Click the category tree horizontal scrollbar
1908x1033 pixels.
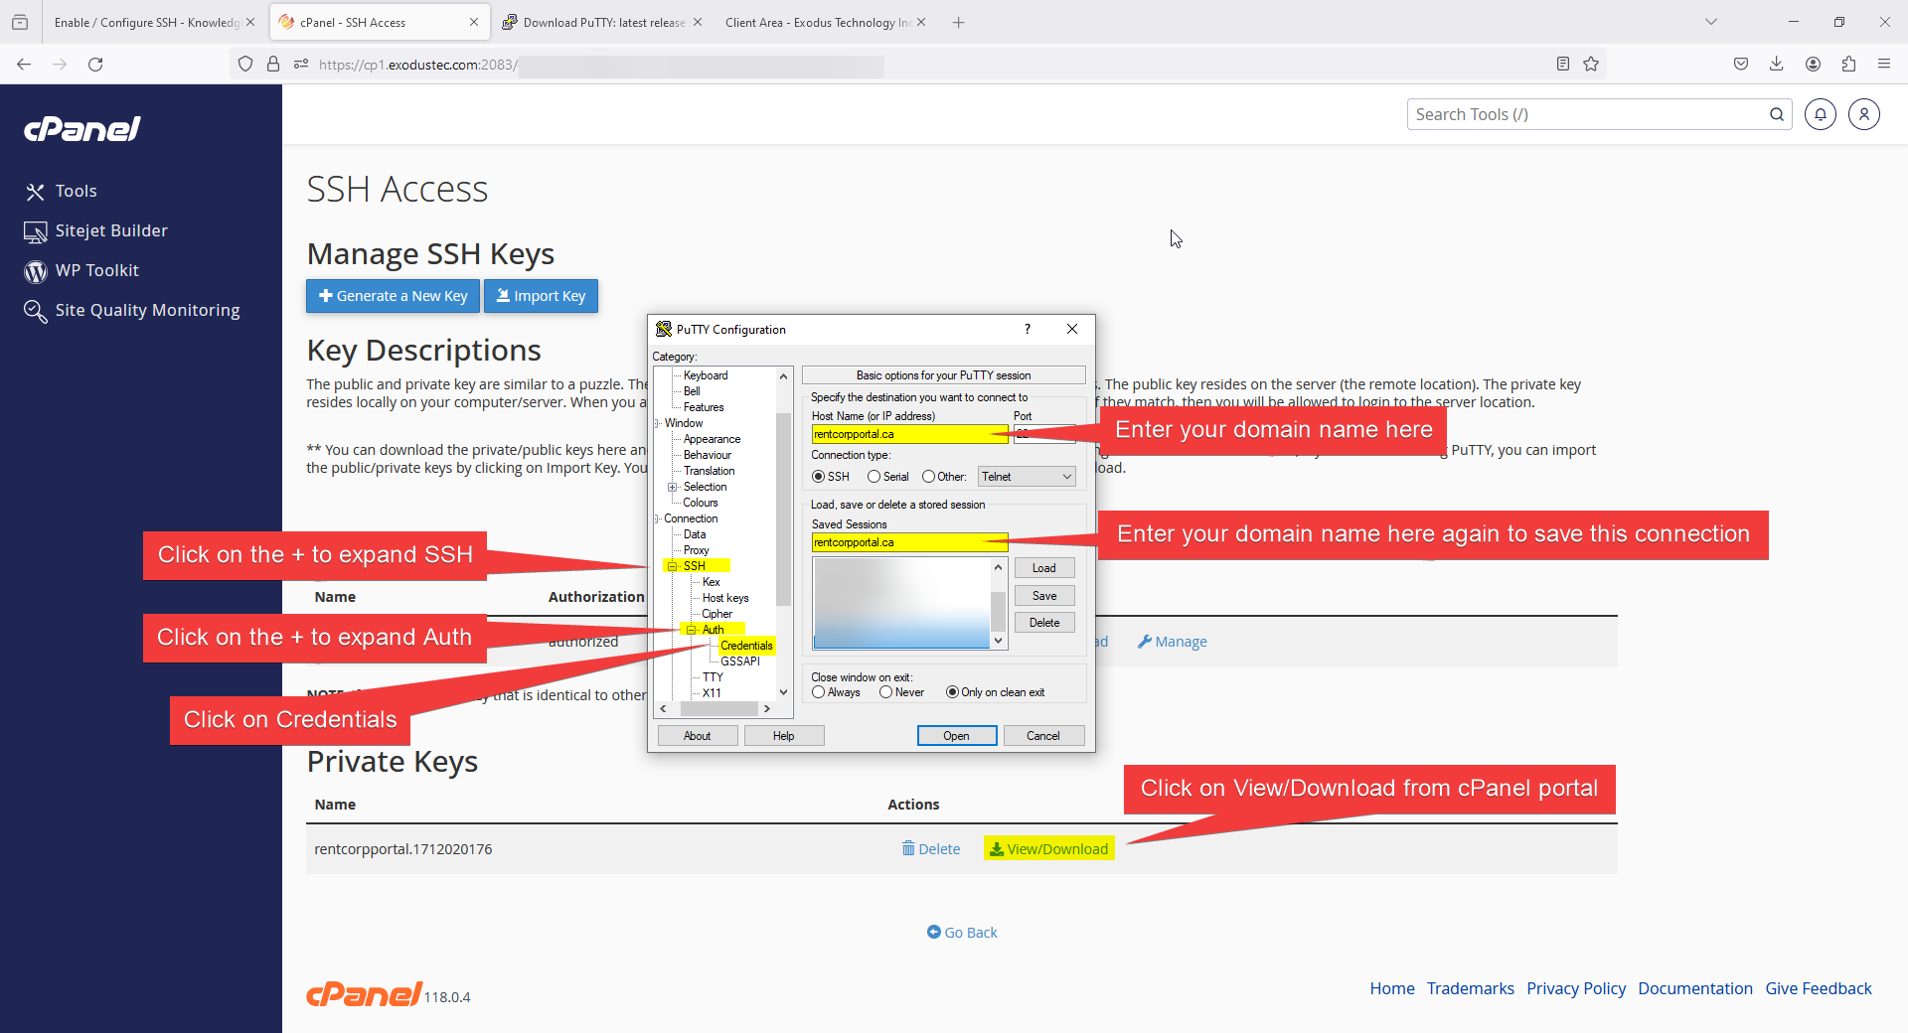click(719, 708)
